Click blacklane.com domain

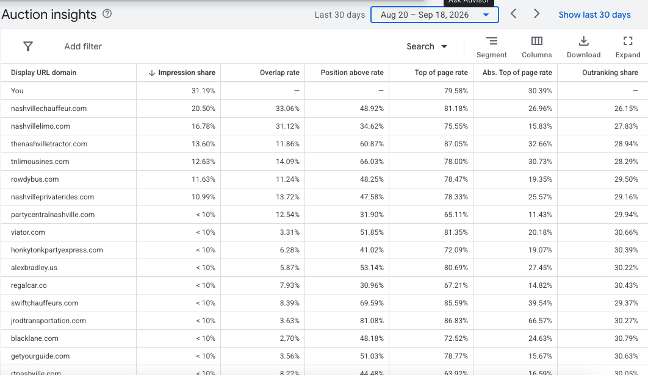tap(35, 338)
